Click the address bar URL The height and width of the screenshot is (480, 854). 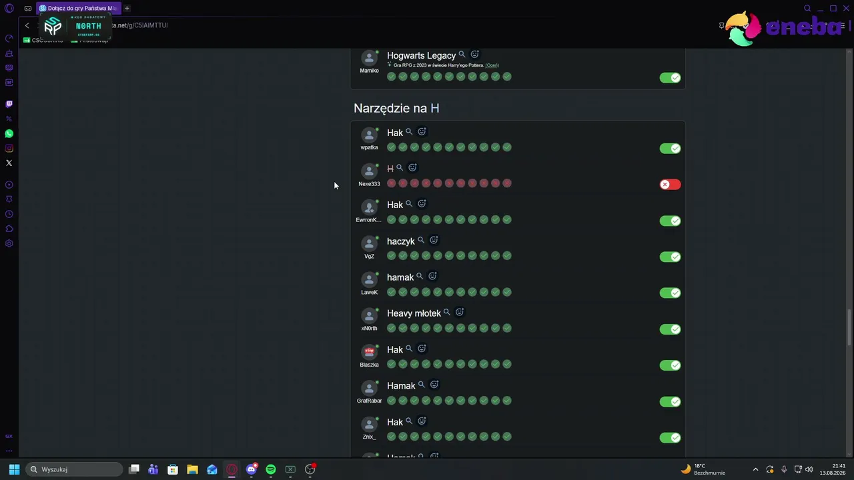point(140,25)
